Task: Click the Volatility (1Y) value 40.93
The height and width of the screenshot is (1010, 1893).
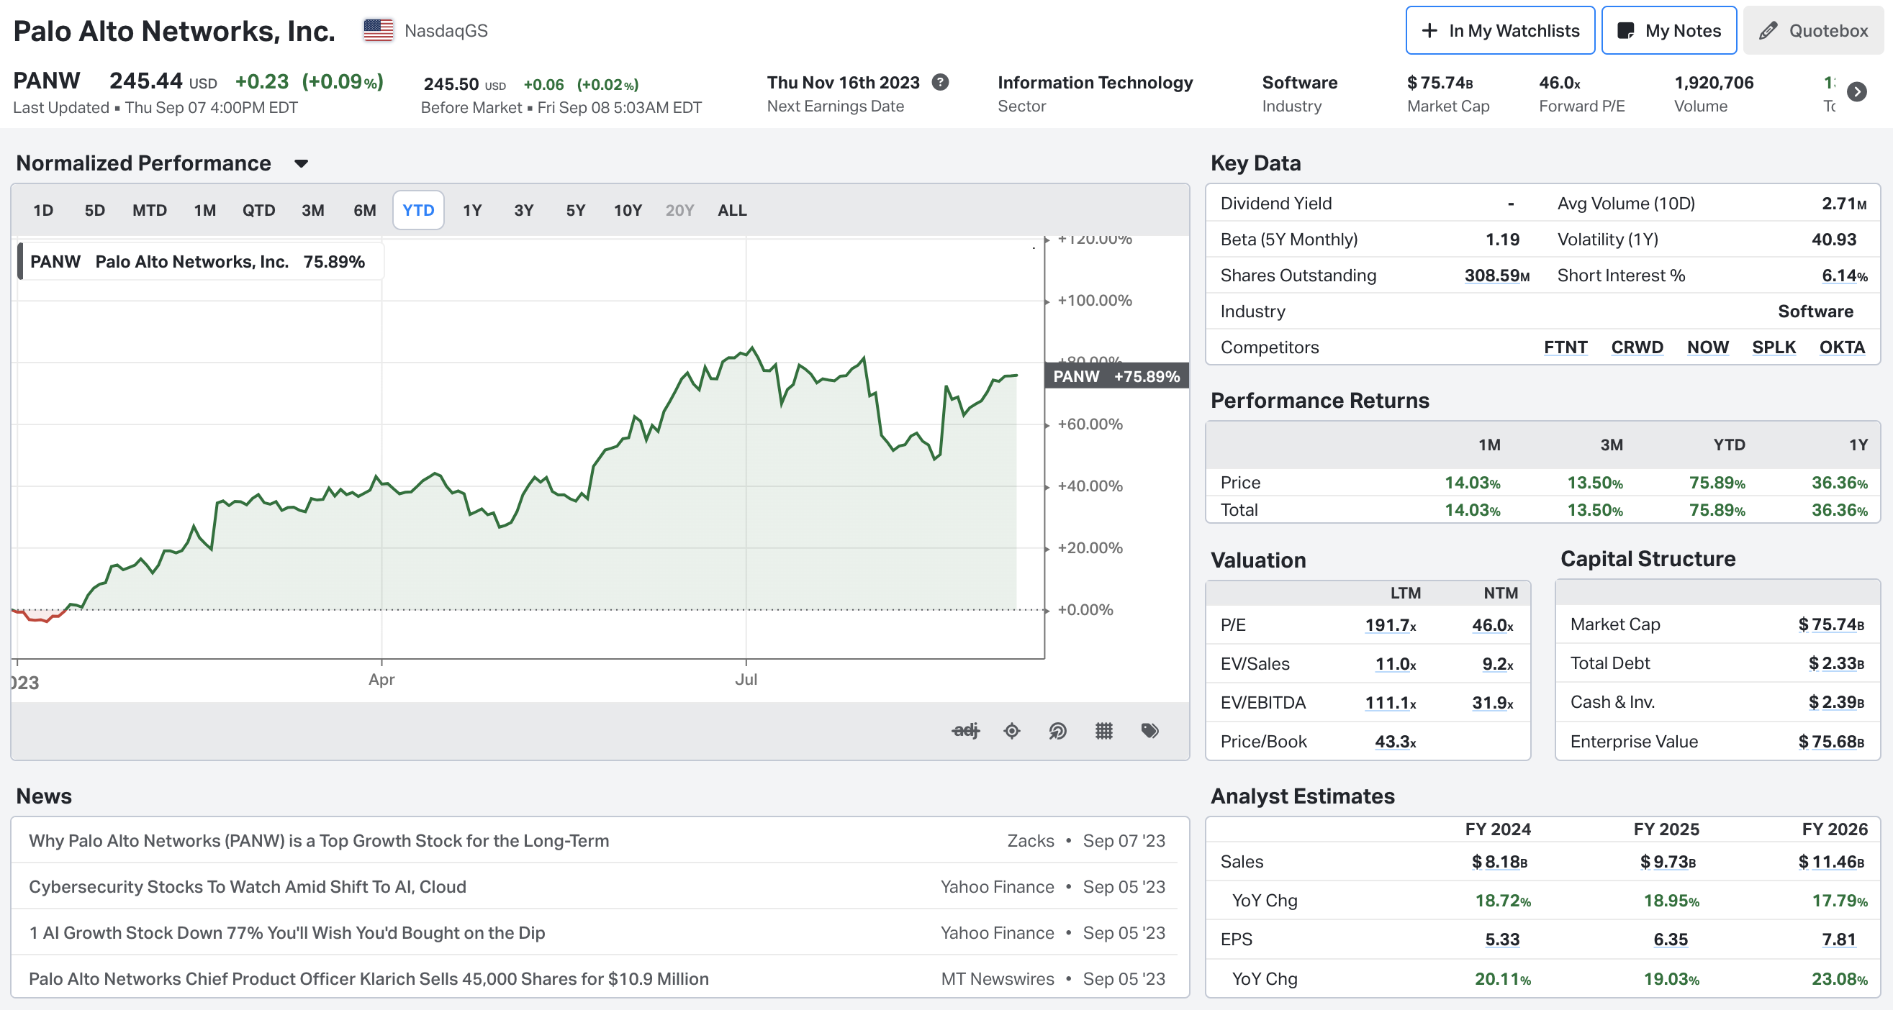Action: point(1834,240)
